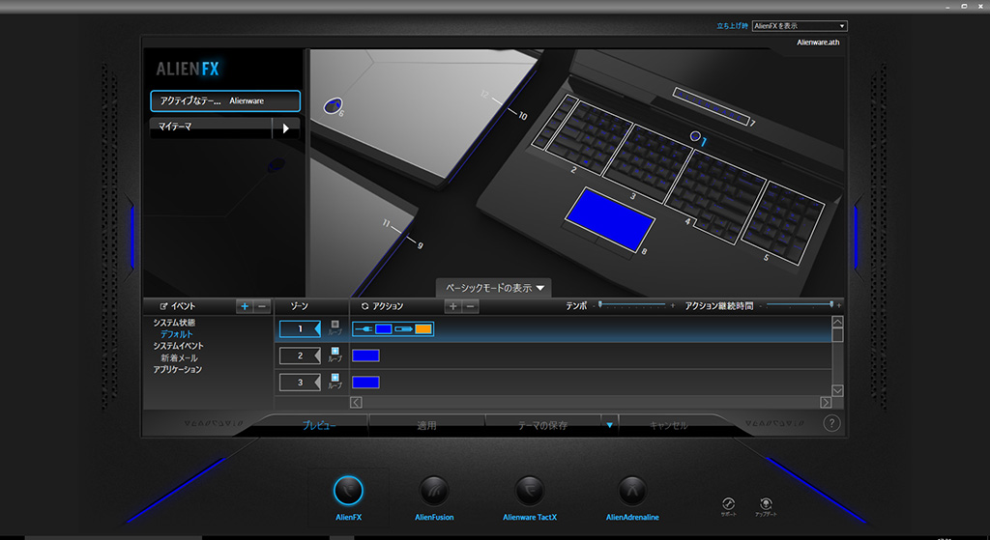The height and width of the screenshot is (540, 990).
Task: Open the テーマの保存 dropdown arrow
Action: [608, 425]
